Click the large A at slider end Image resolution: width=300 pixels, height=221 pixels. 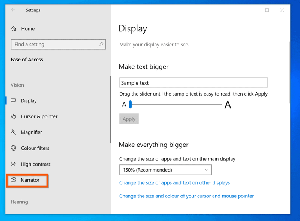(x=228, y=105)
